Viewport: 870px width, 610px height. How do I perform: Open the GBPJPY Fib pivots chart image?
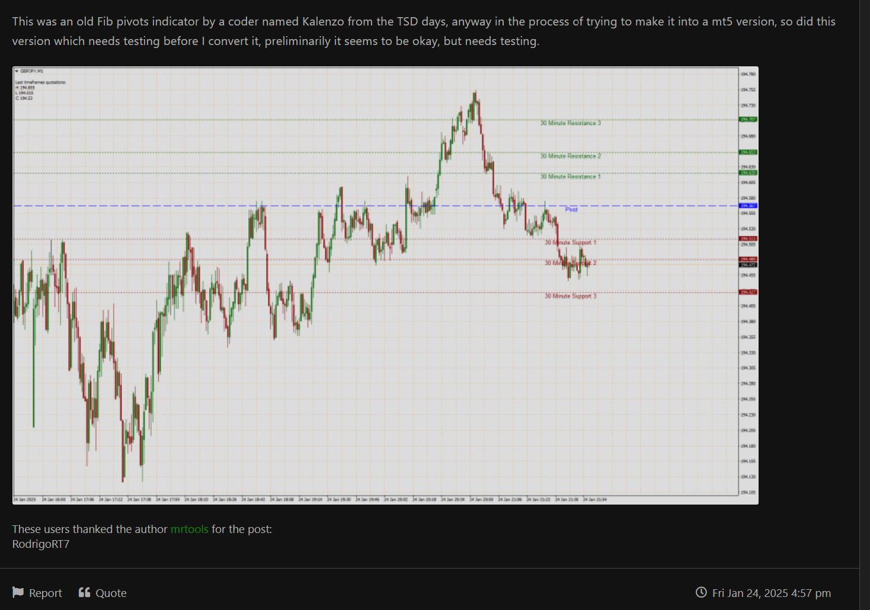pos(385,285)
